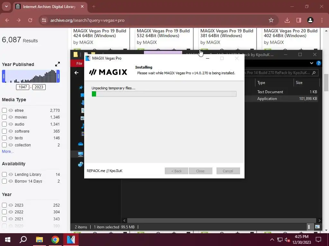Open Chrome profile avatar
The width and height of the screenshot is (329, 246).
pyautogui.click(x=310, y=20)
